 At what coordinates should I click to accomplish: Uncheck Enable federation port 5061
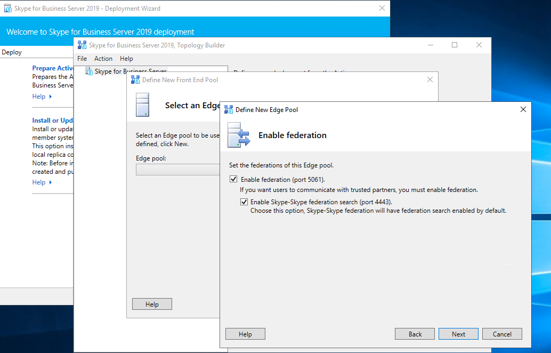point(233,179)
